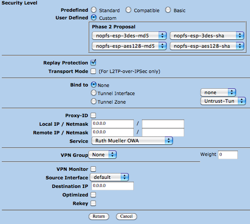Toggle the VPN Monitor checkbox
The height and width of the screenshot is (224, 250).
point(93,169)
